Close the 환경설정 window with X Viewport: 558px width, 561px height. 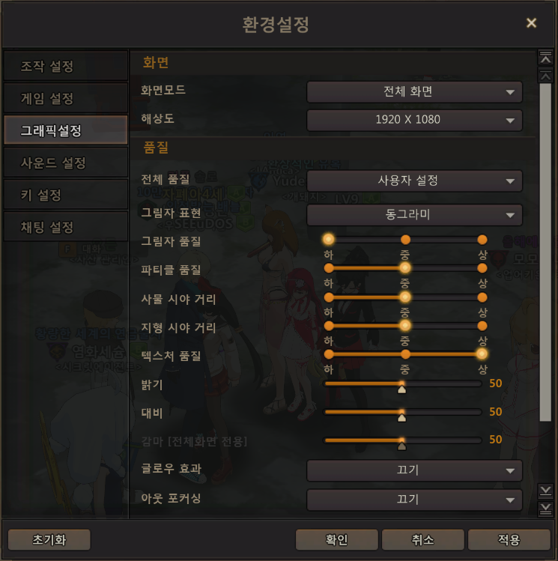[531, 23]
